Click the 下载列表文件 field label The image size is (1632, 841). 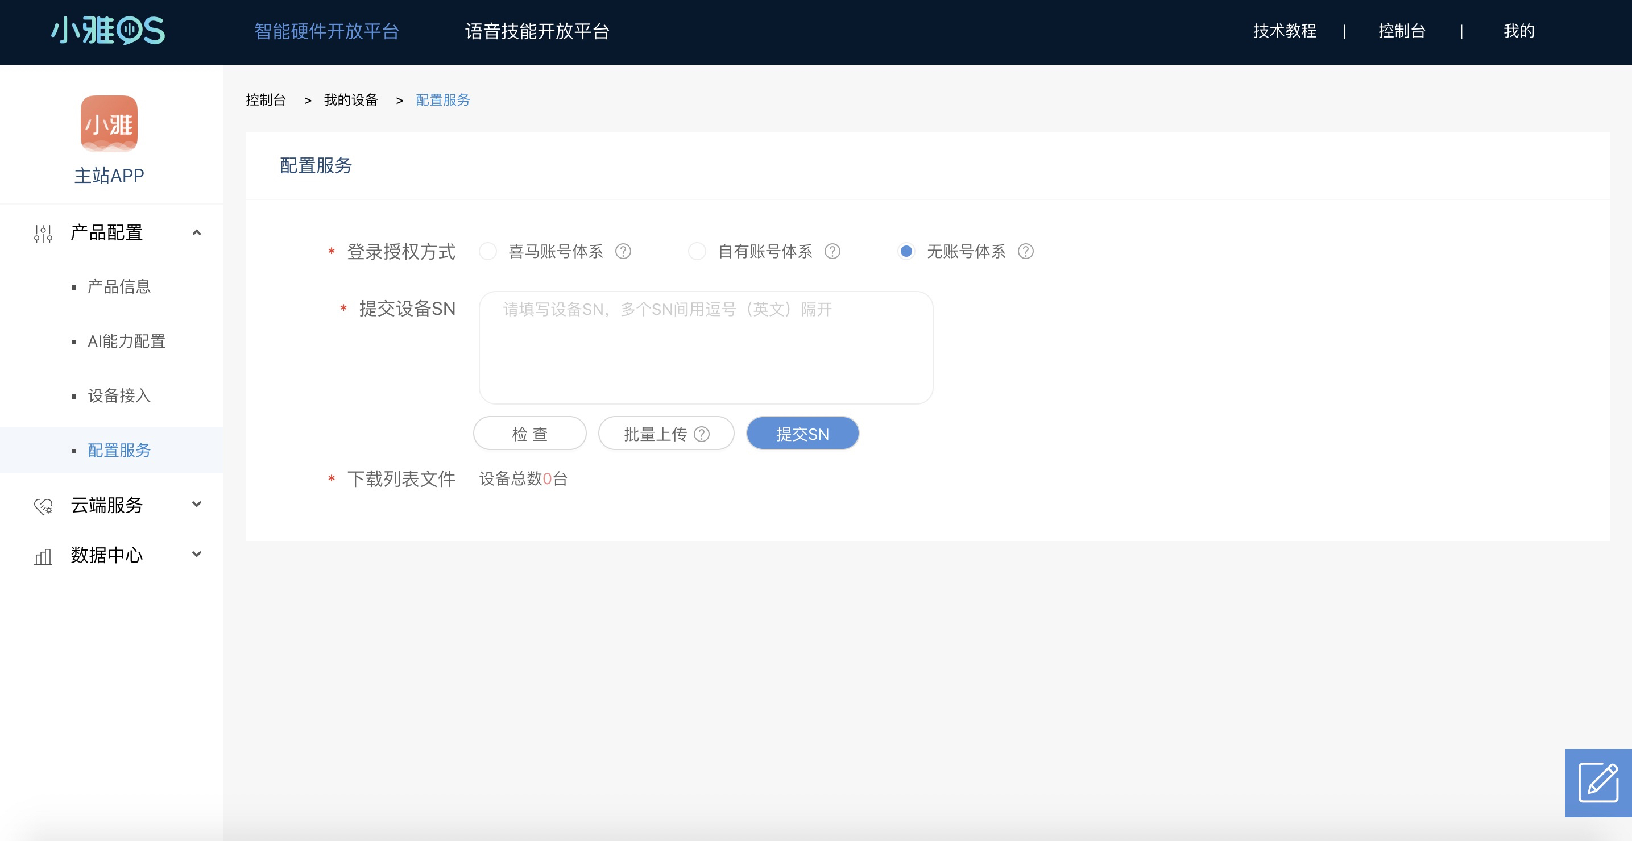tap(401, 479)
